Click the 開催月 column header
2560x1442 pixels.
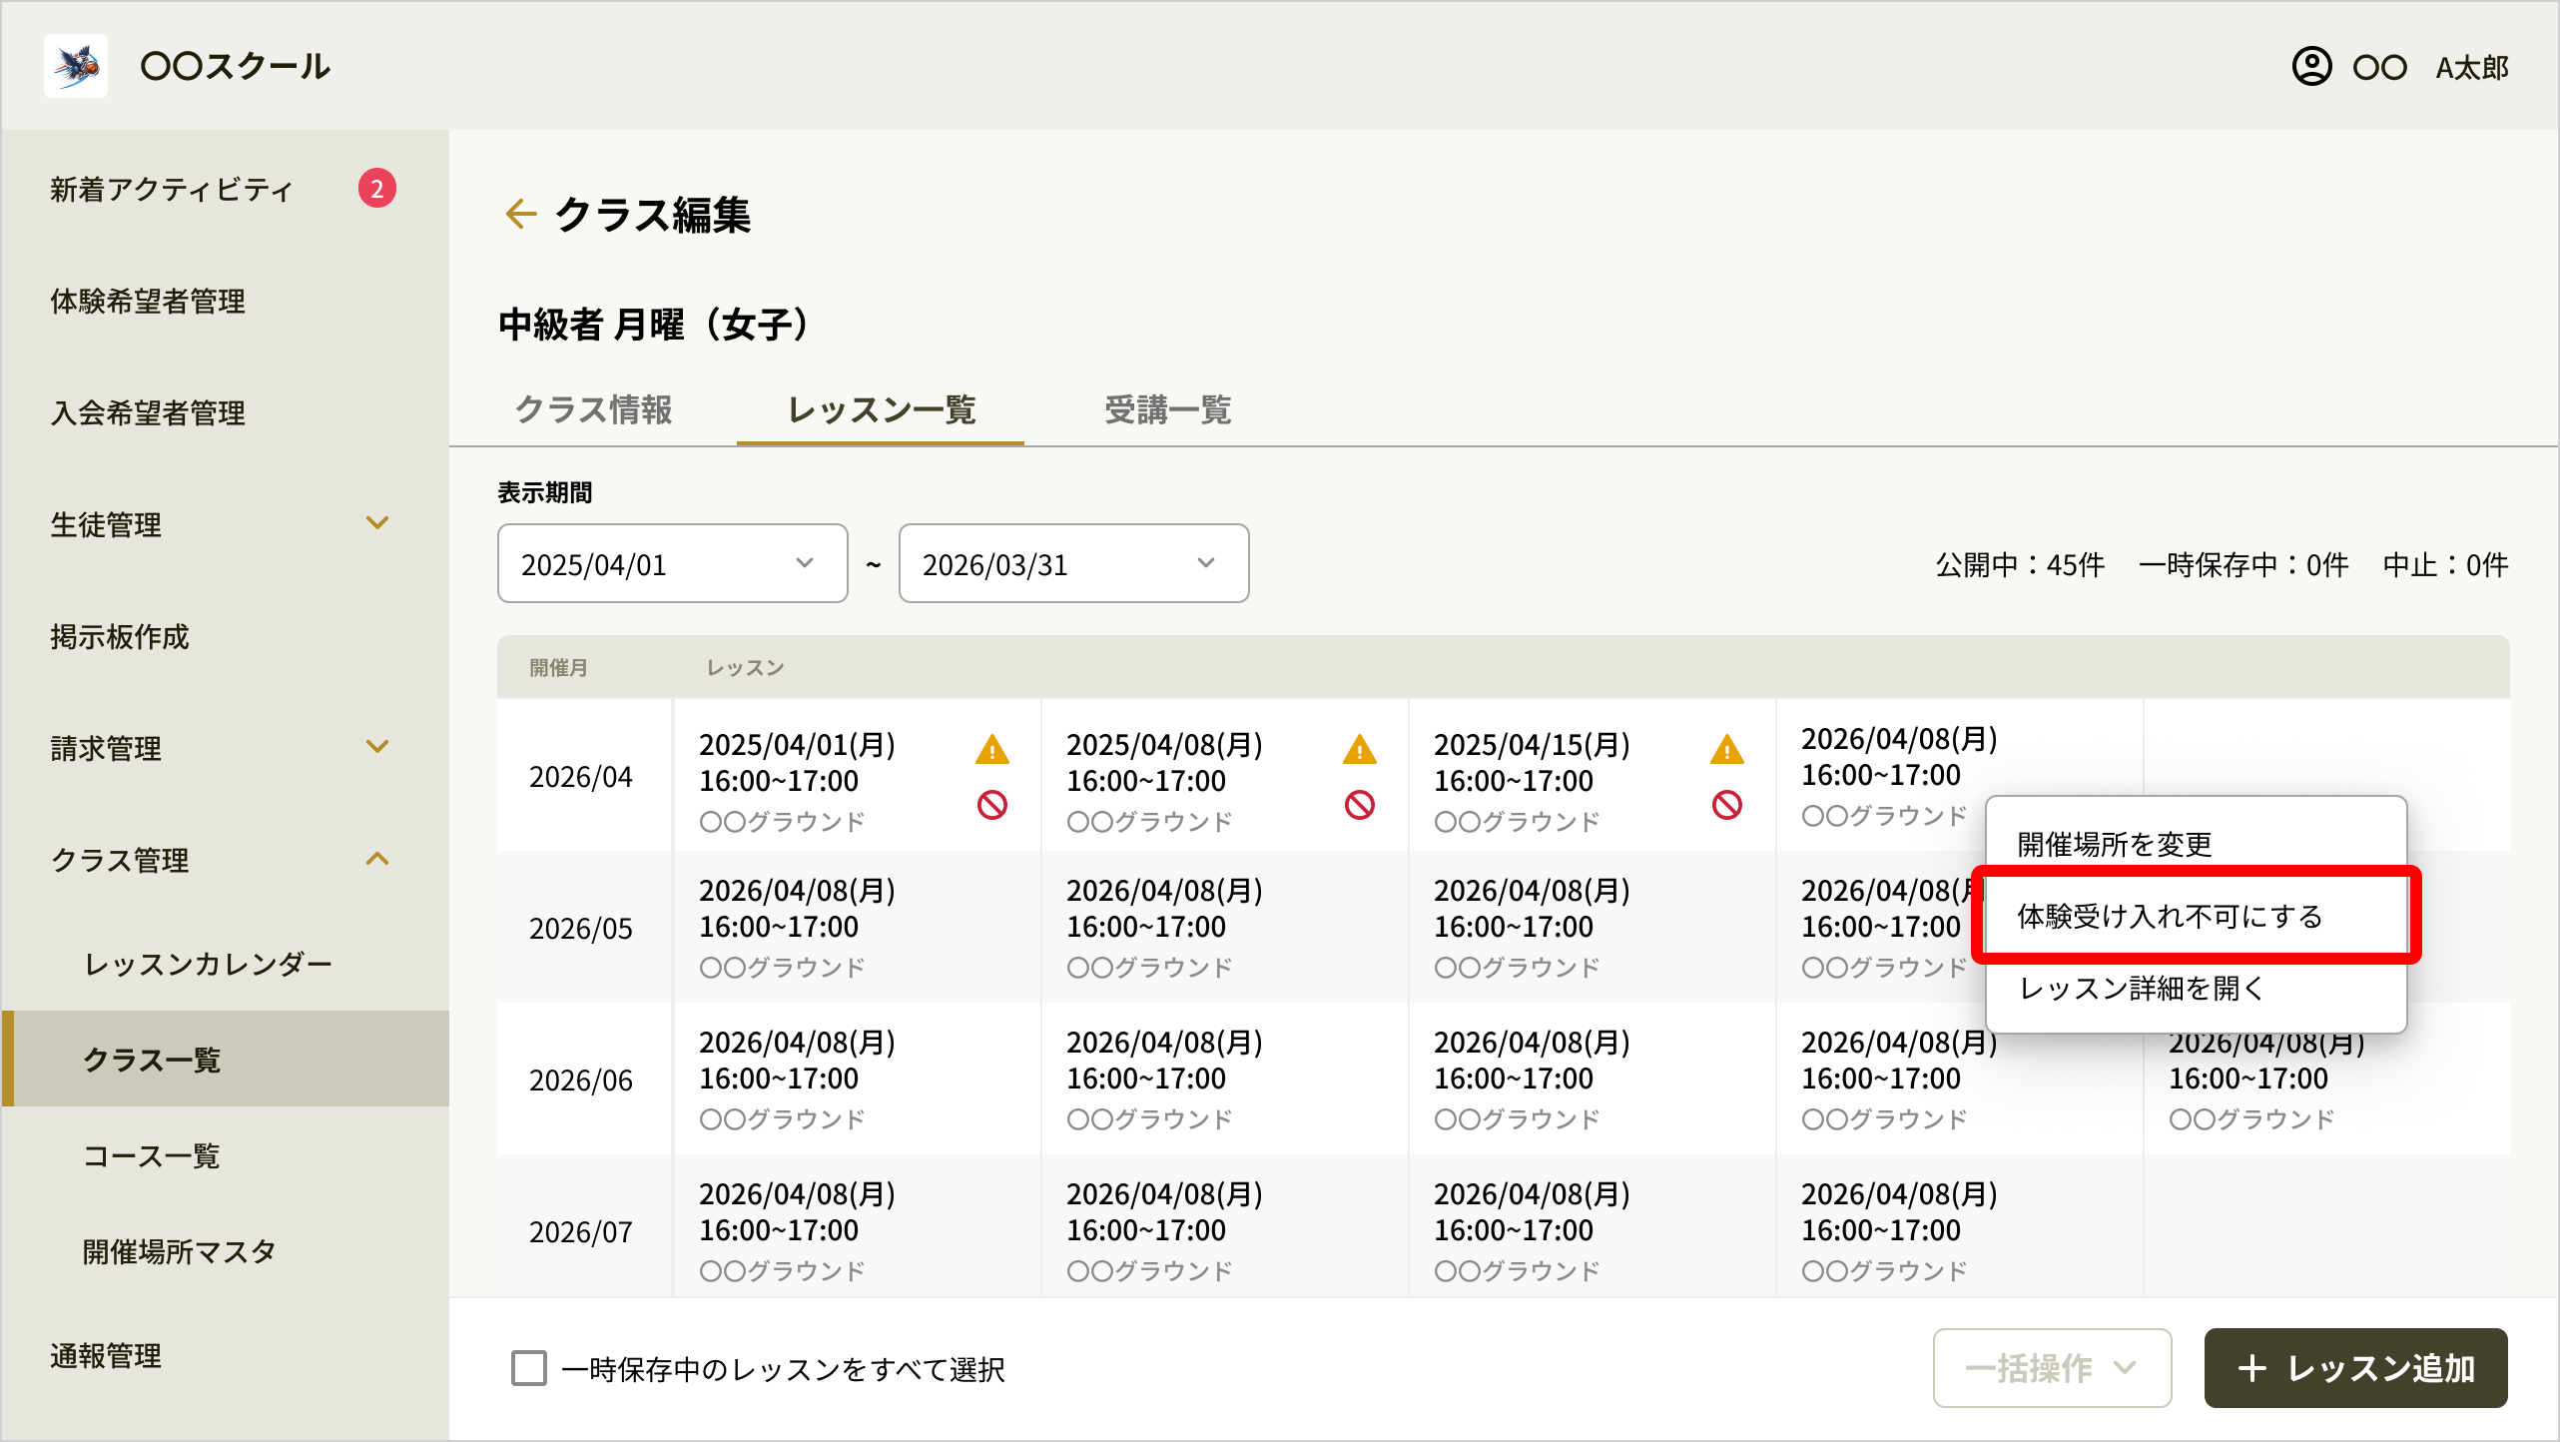[x=558, y=667]
